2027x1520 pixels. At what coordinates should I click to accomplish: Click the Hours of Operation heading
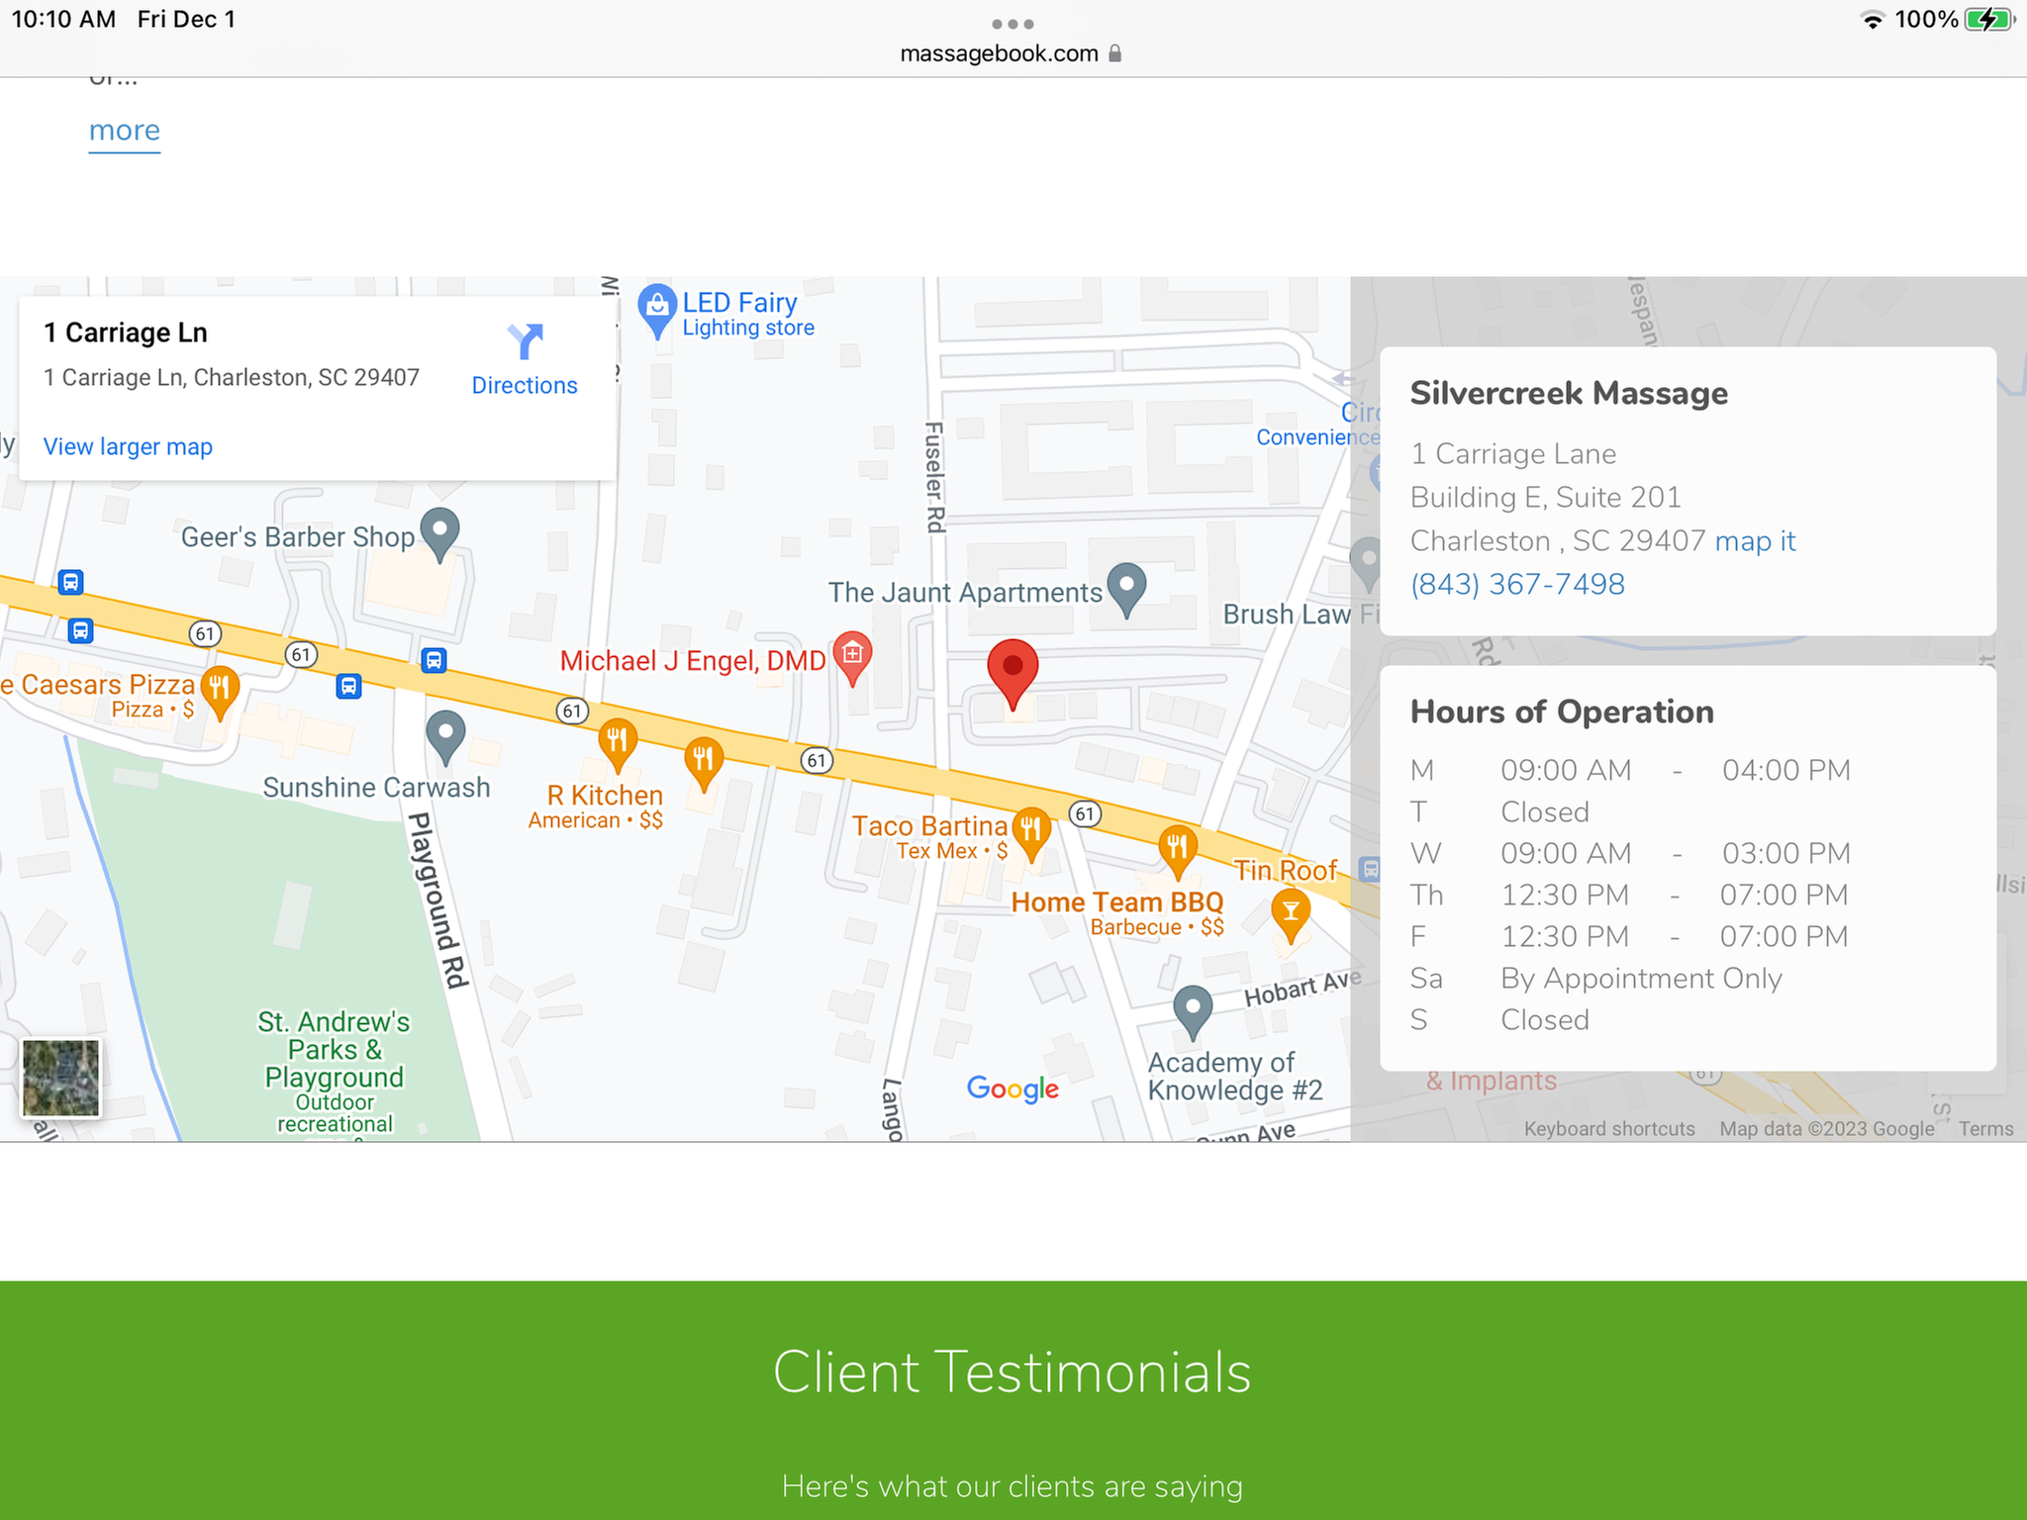pyautogui.click(x=1562, y=712)
